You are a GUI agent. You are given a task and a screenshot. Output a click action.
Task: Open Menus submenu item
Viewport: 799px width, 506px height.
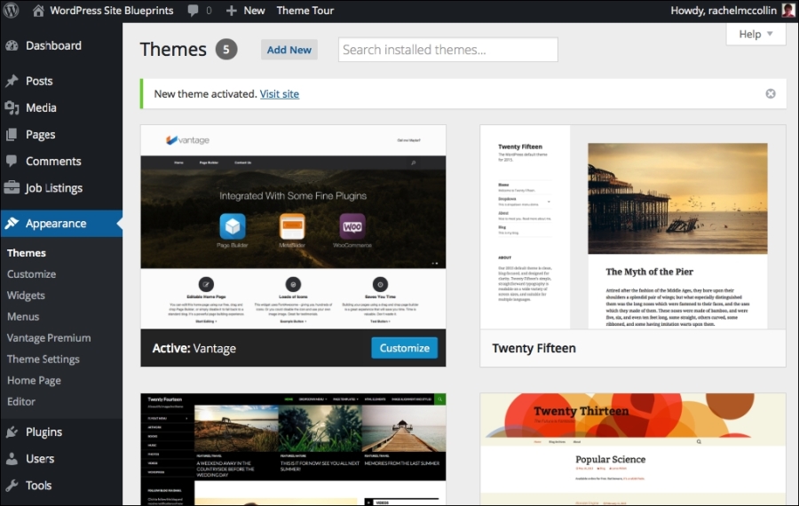[x=23, y=316]
